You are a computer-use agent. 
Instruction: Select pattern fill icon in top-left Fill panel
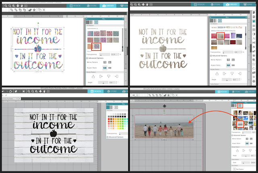click(x=96, y=22)
